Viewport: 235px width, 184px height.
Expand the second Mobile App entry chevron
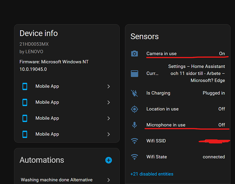click(x=109, y=102)
